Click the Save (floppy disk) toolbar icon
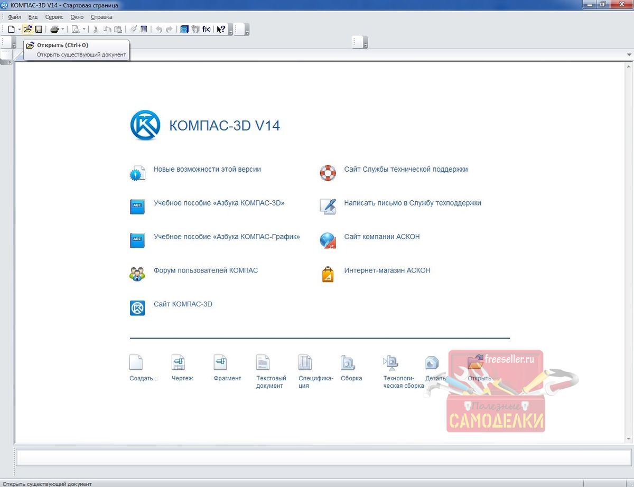 pos(39,30)
